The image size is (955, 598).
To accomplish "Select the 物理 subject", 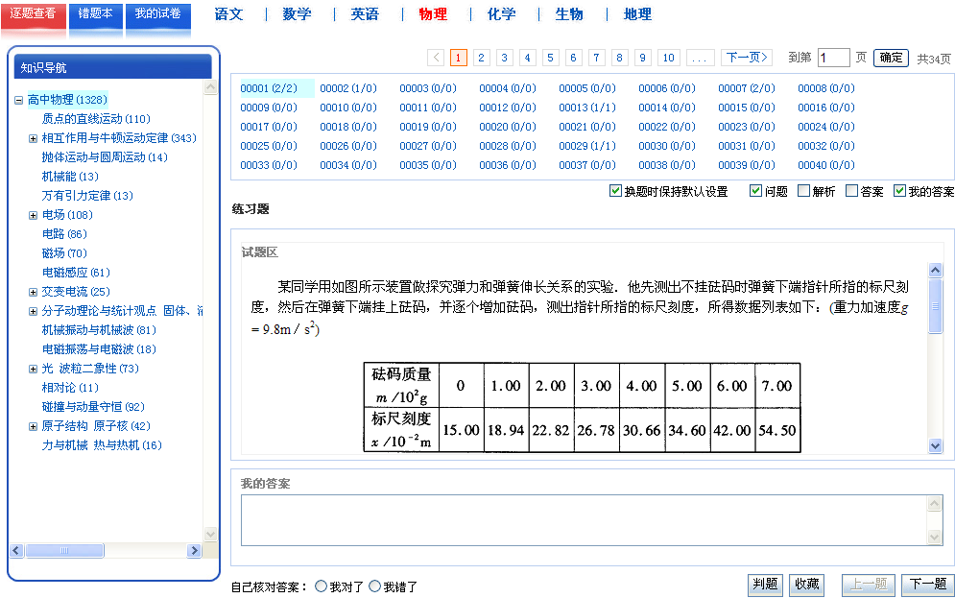I will click(x=433, y=14).
